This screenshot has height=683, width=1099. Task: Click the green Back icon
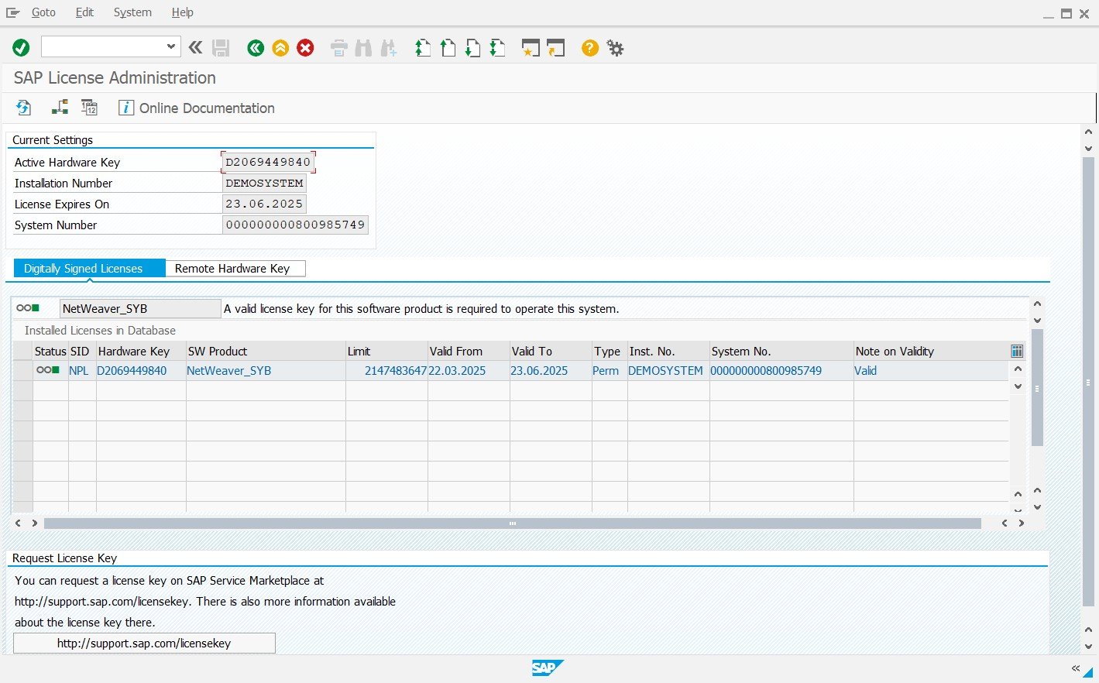256,48
